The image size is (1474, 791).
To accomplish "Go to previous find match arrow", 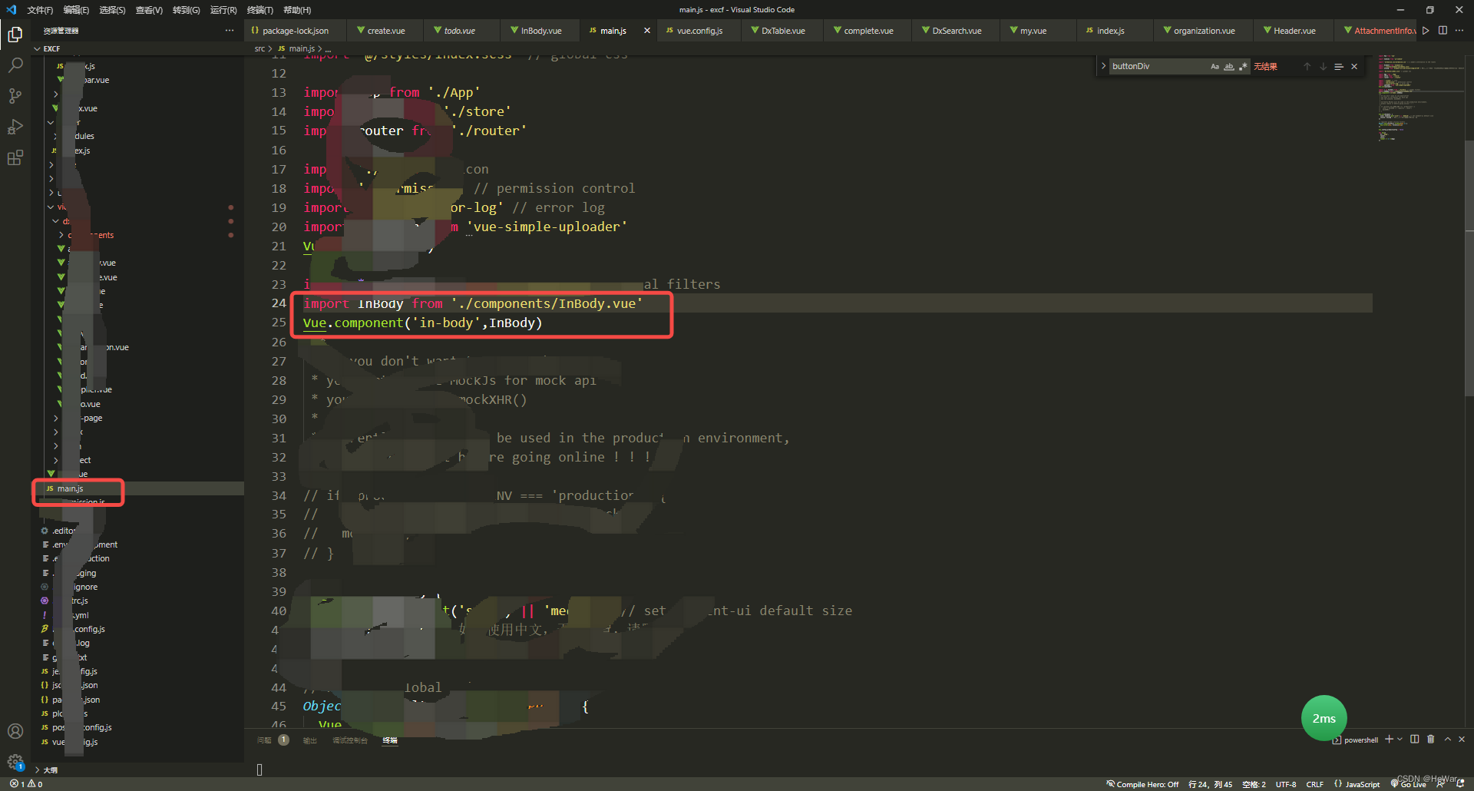I will point(1307,66).
